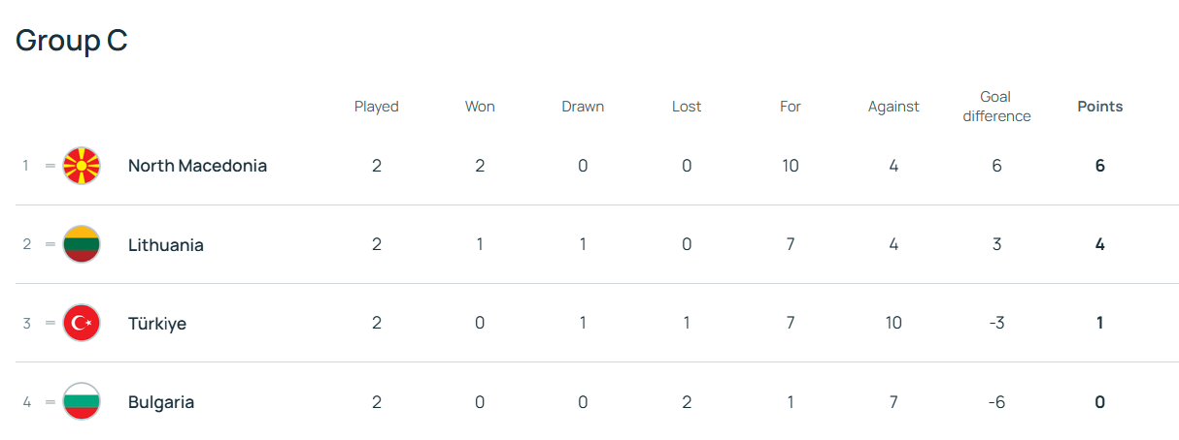This screenshot has width=1179, height=440.
Task: Open the Bulgaria team link
Action: (161, 402)
